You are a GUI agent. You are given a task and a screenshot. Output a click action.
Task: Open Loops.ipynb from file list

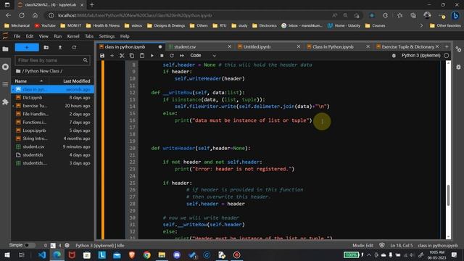[x=52, y=130]
